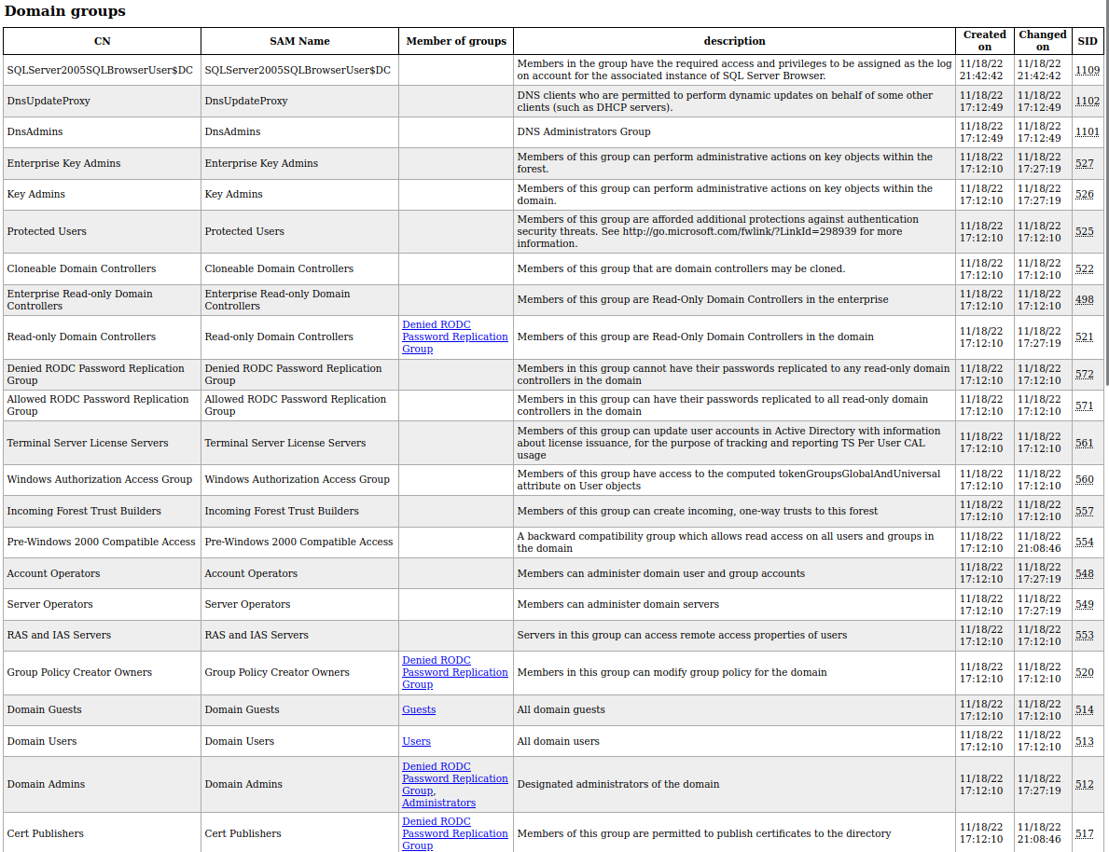The width and height of the screenshot is (1109, 852).
Task: Follow the Guests link for Domain Guests
Action: pyautogui.click(x=419, y=710)
